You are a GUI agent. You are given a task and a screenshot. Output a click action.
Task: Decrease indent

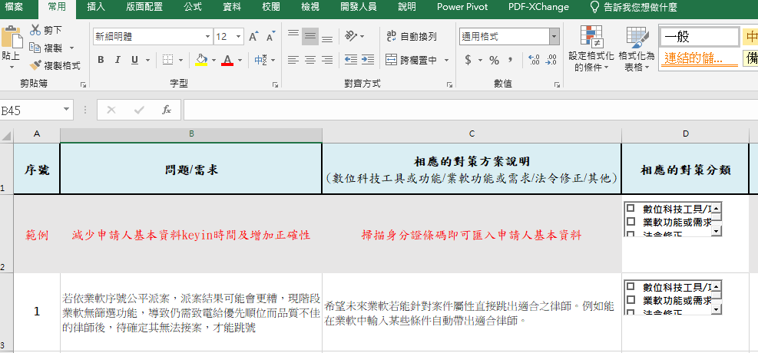coord(350,60)
